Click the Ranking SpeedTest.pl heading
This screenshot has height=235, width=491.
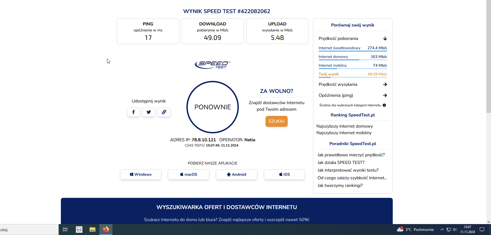[x=353, y=115]
